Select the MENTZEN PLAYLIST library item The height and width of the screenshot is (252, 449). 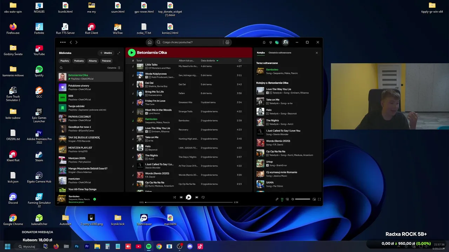pos(91,149)
